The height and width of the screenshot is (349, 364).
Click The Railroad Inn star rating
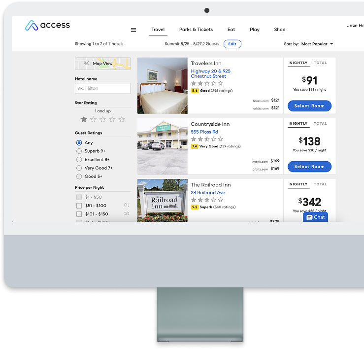207,200
